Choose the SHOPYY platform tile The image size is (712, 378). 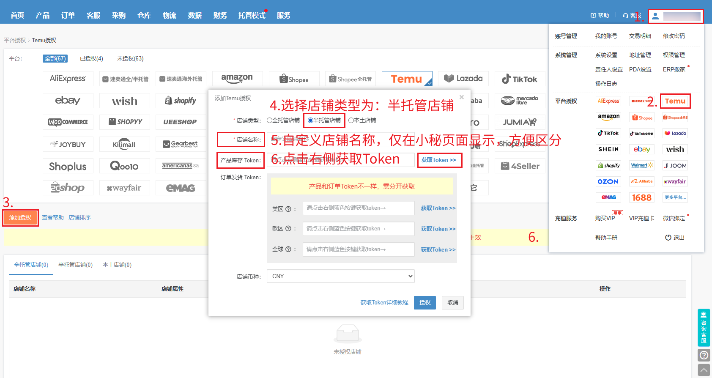click(x=124, y=122)
